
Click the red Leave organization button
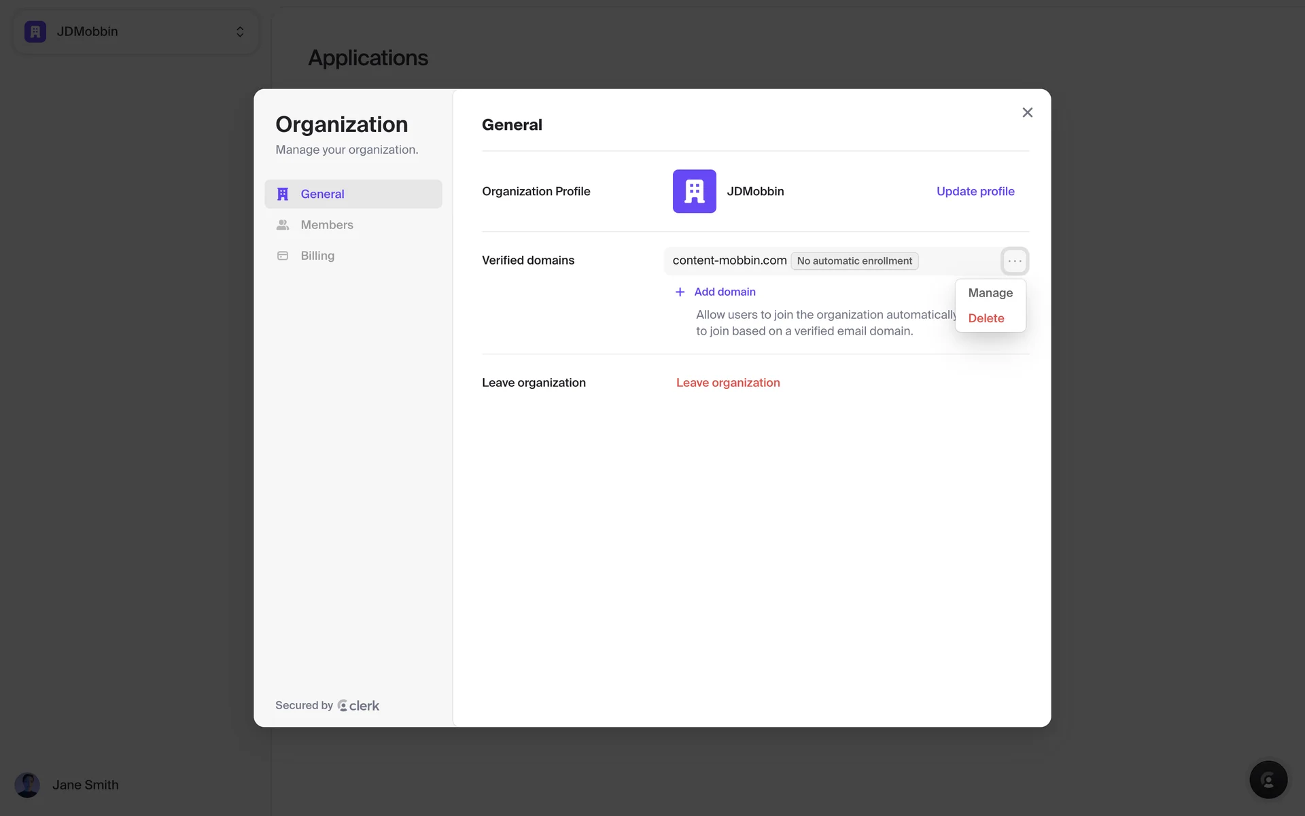(x=727, y=383)
